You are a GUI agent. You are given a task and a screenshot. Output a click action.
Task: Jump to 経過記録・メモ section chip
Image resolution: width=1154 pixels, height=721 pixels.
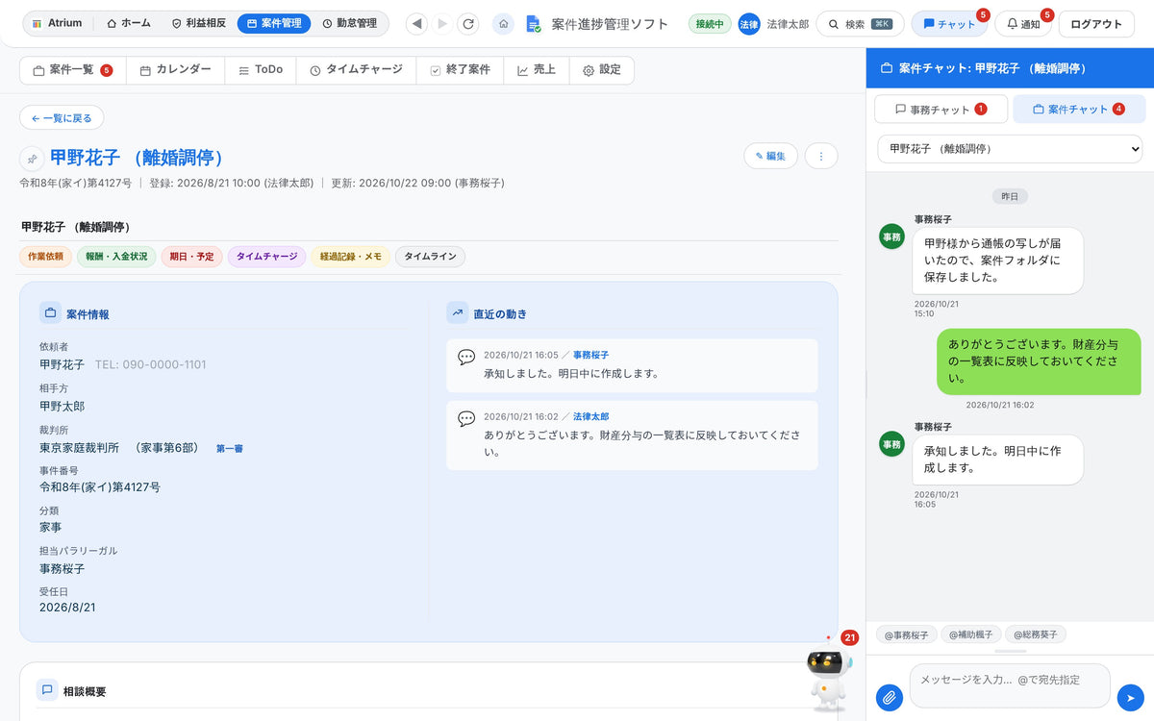[350, 257]
